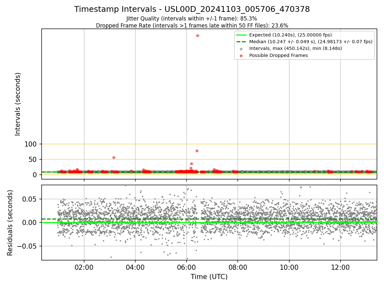The width and height of the screenshot is (384, 288).
Task: Click the 02:00 time tick label
Action: [x=84, y=267]
